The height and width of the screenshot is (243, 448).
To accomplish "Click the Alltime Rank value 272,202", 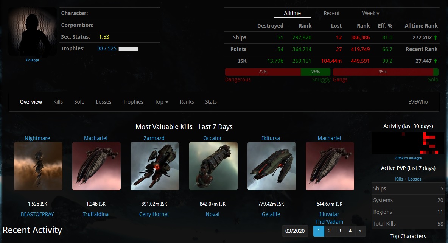I will (x=422, y=37).
